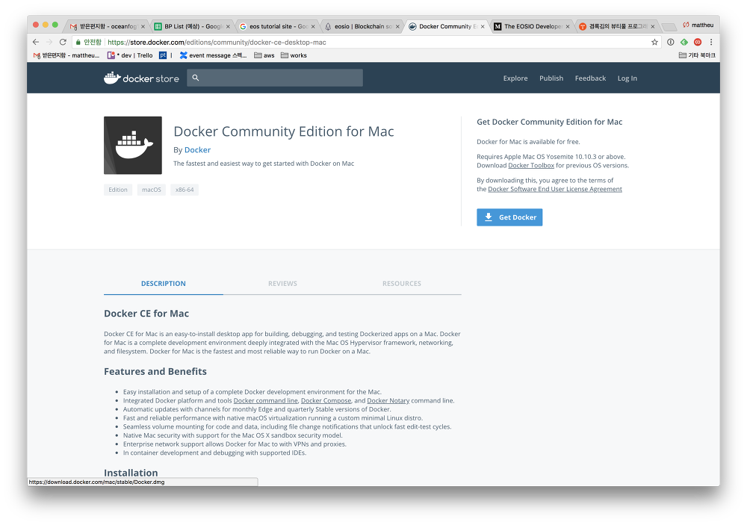The width and height of the screenshot is (747, 525).
Task: Open Chrome three-dot menu
Action: (x=711, y=42)
